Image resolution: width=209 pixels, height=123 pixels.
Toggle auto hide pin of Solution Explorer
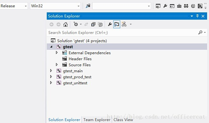[x=198, y=16]
